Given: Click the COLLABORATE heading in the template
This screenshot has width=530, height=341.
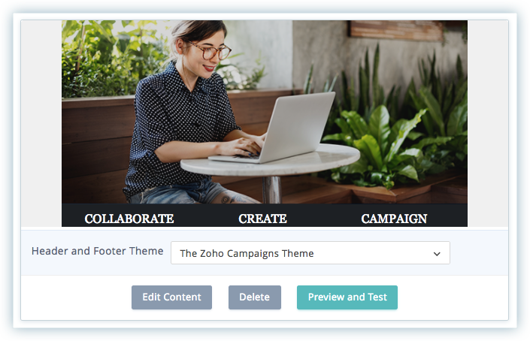Looking at the screenshot, I should click(x=129, y=219).
